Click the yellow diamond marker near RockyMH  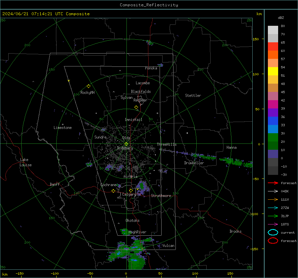click(88, 86)
